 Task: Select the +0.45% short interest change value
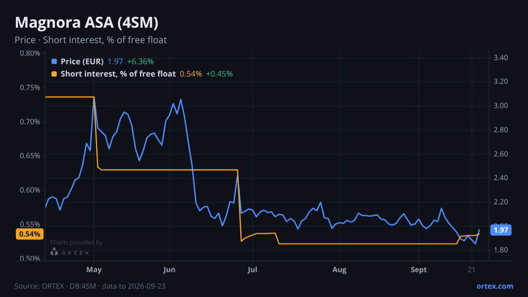[219, 74]
